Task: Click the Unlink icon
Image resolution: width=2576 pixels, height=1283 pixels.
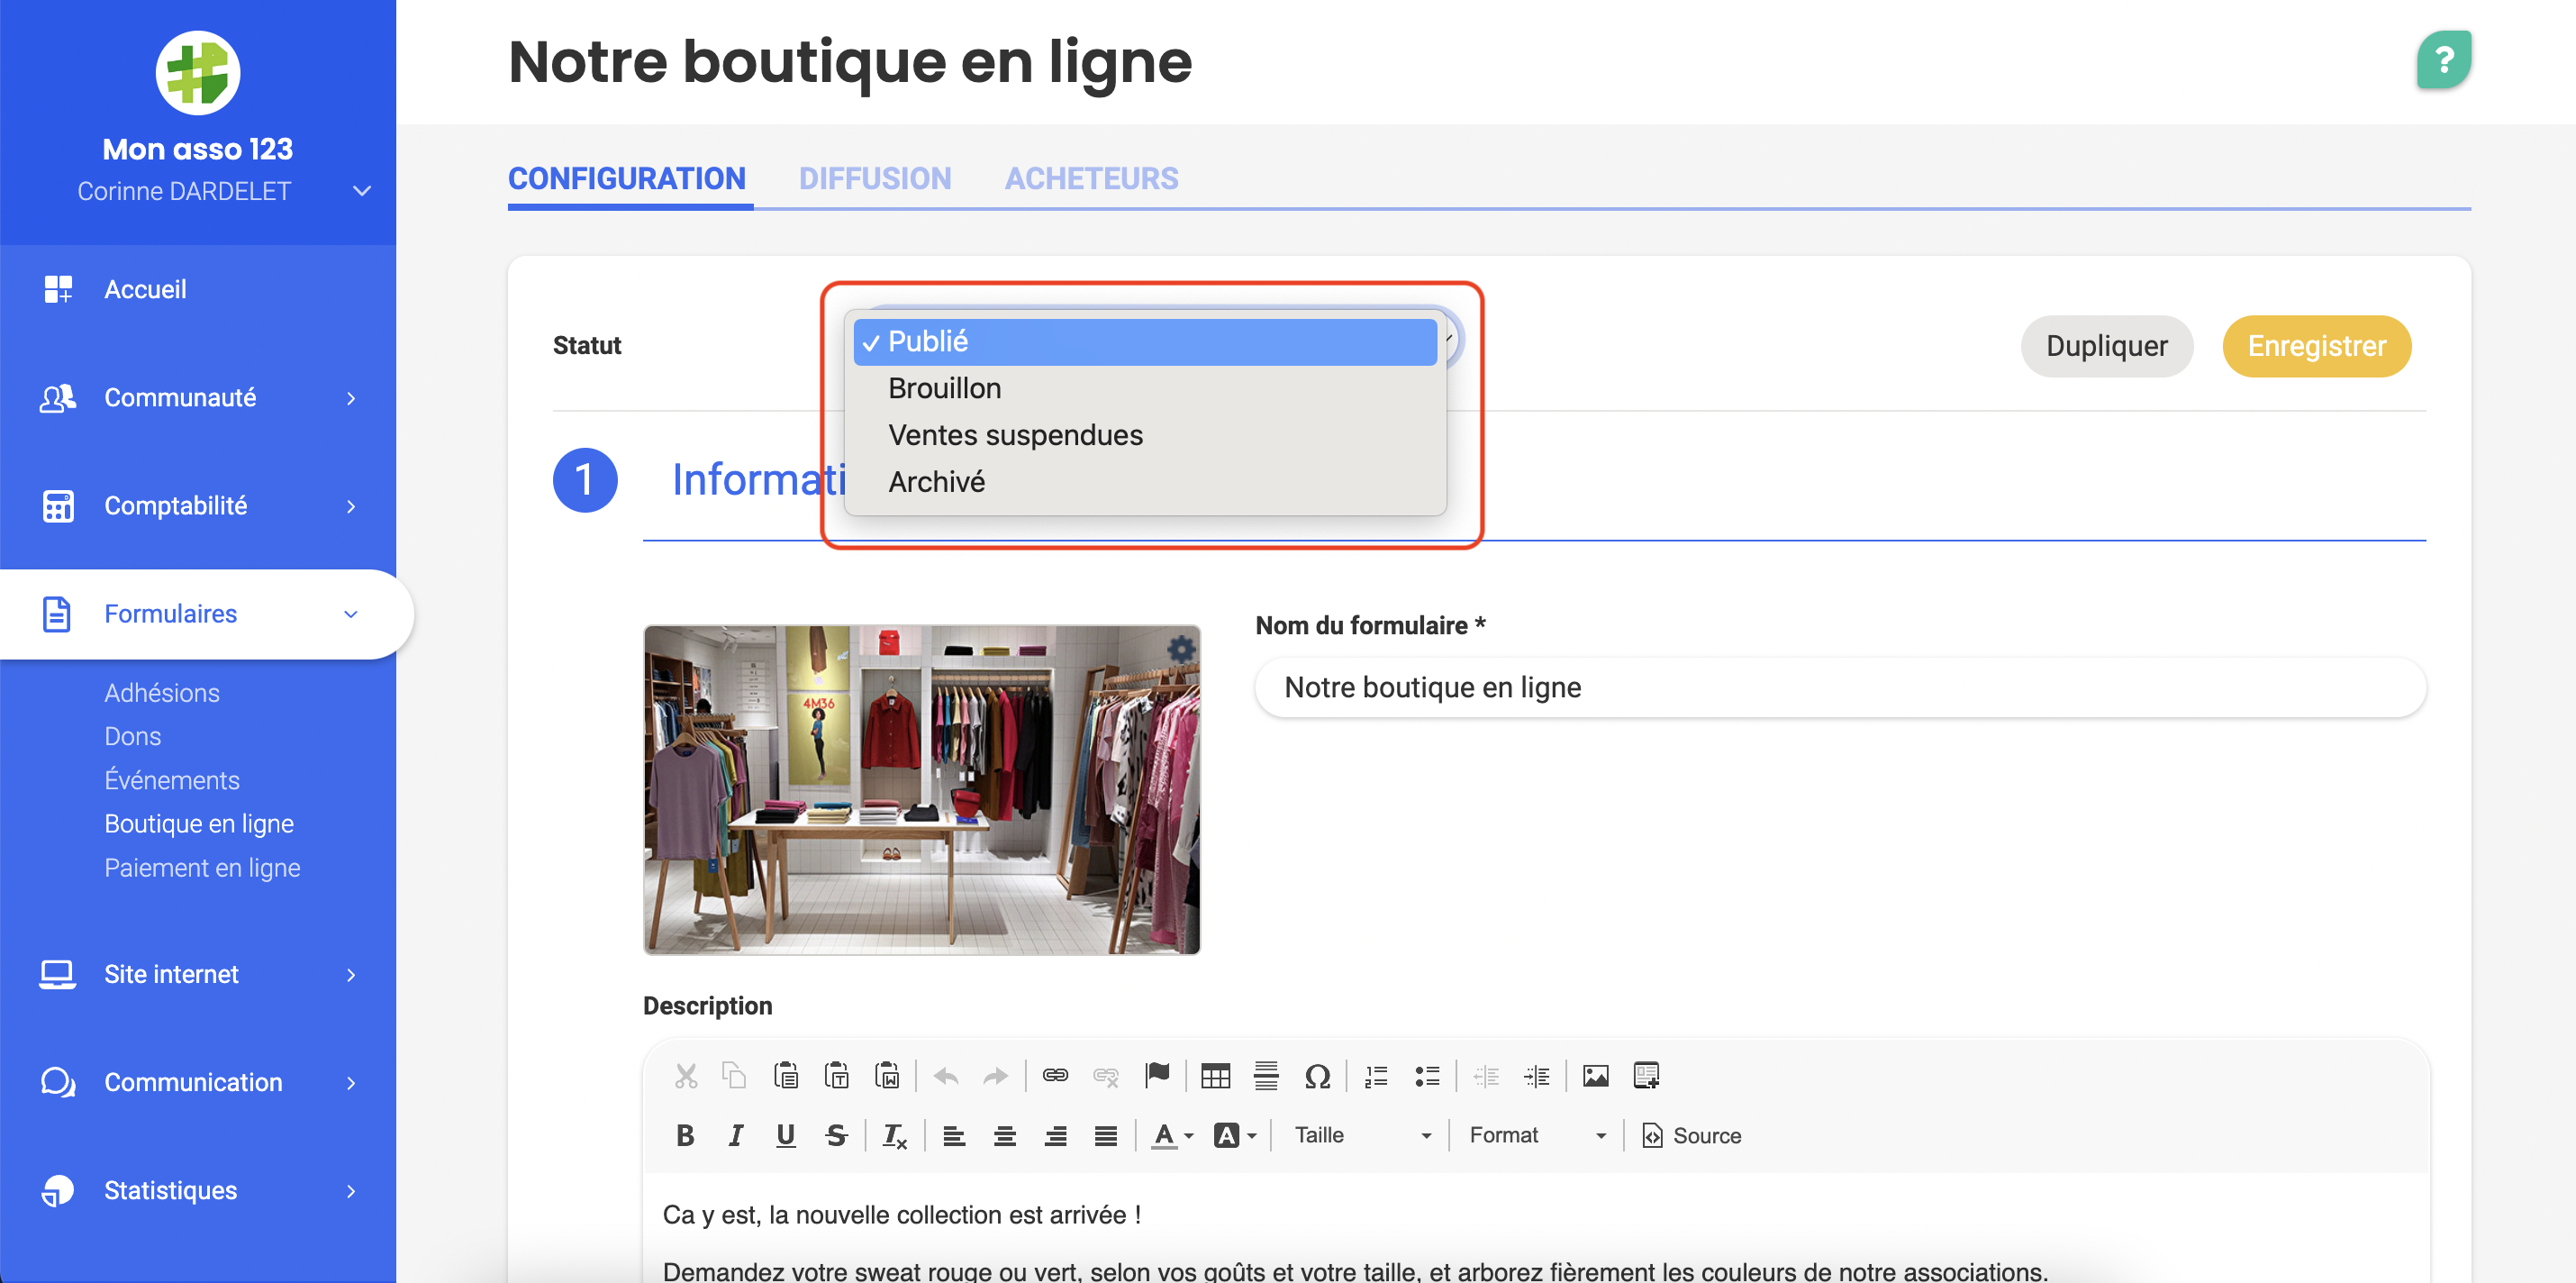Action: pos(1106,1076)
